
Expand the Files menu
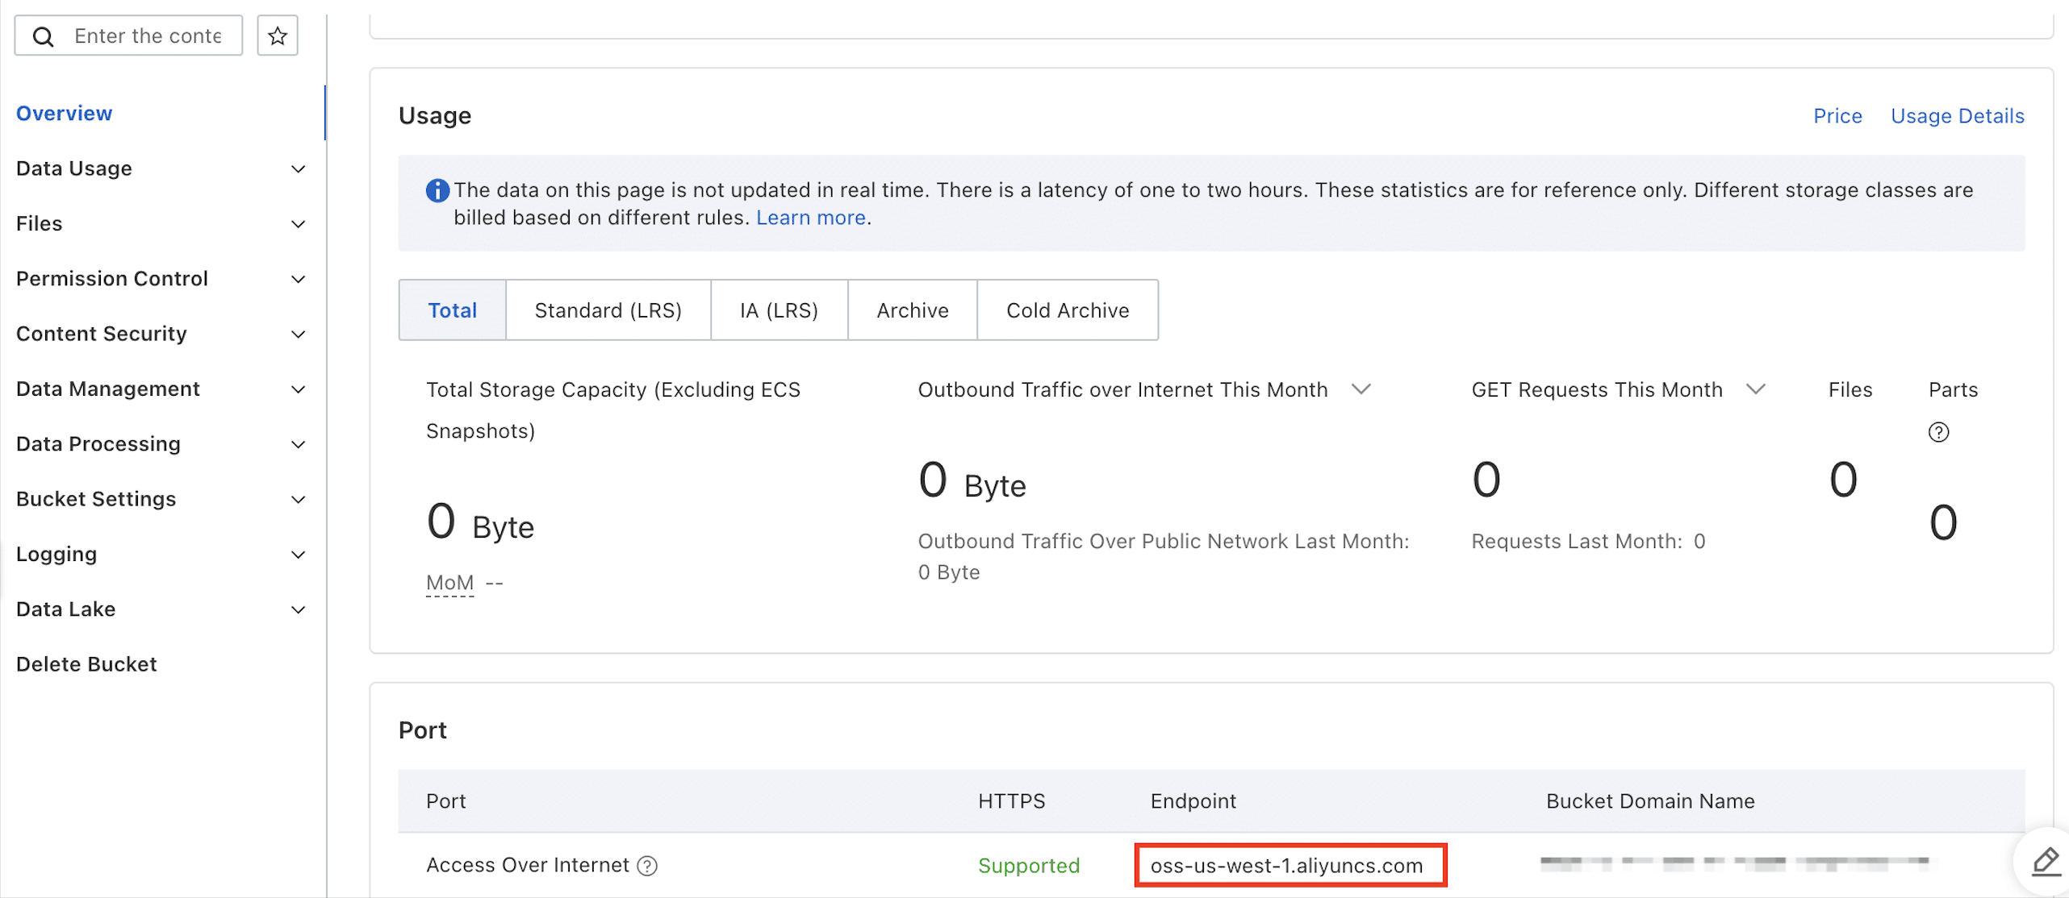click(x=161, y=223)
